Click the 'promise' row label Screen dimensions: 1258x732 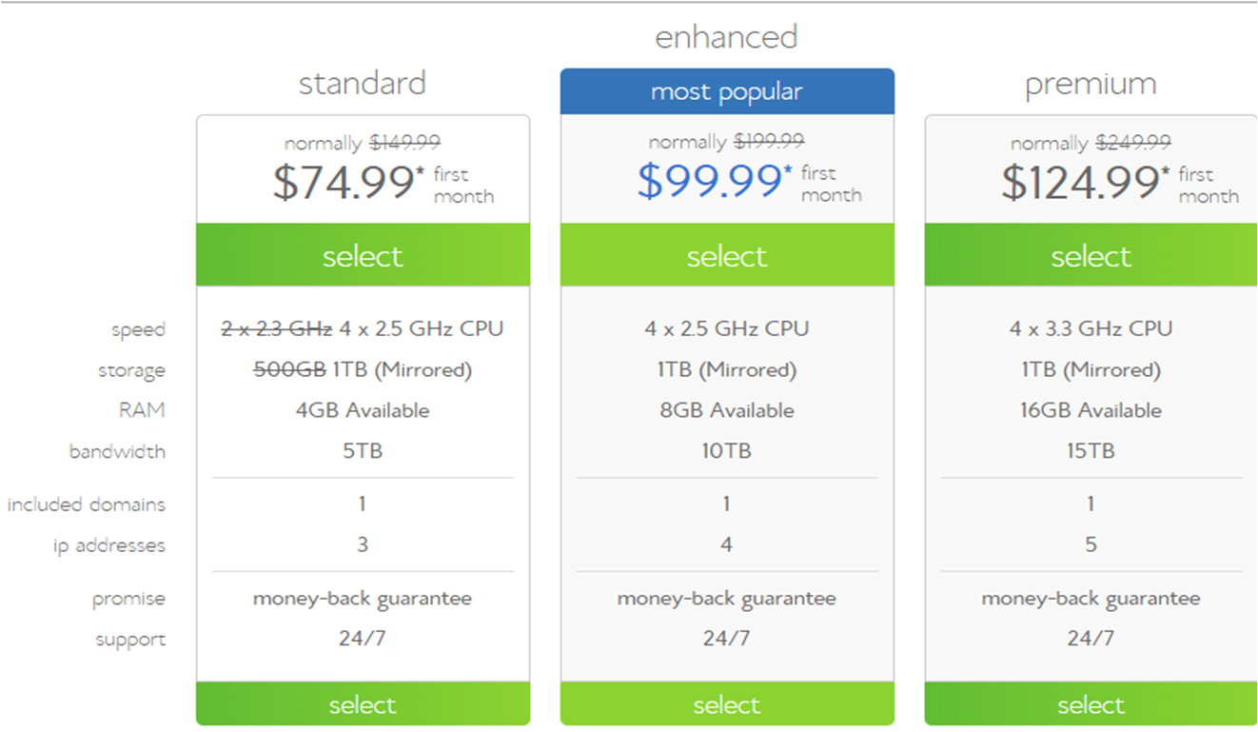[x=128, y=599]
